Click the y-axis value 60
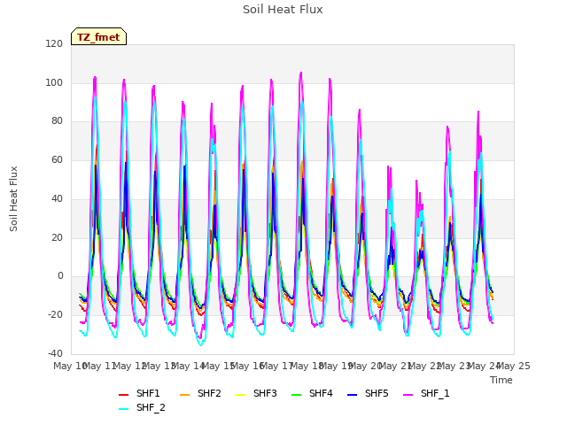The image size is (567, 425). point(57,159)
